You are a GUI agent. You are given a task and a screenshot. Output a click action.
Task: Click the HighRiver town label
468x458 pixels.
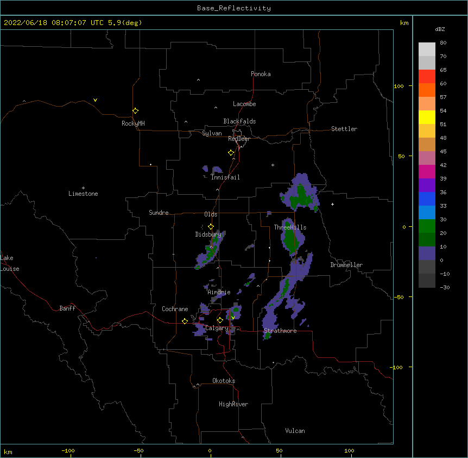(x=233, y=404)
